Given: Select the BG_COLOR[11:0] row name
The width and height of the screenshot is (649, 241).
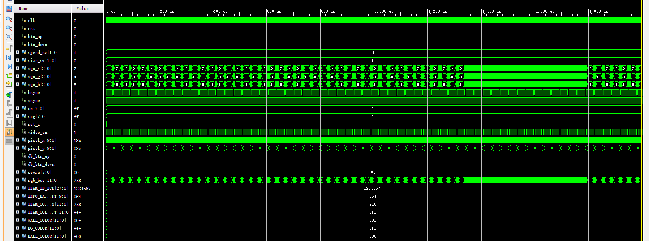Looking at the screenshot, I should coord(44,228).
